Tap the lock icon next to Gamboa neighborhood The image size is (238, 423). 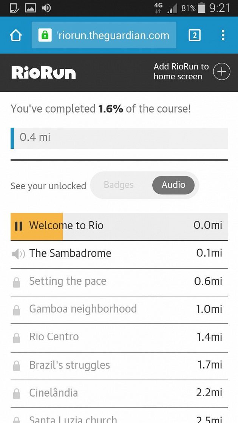pyautogui.click(x=17, y=310)
